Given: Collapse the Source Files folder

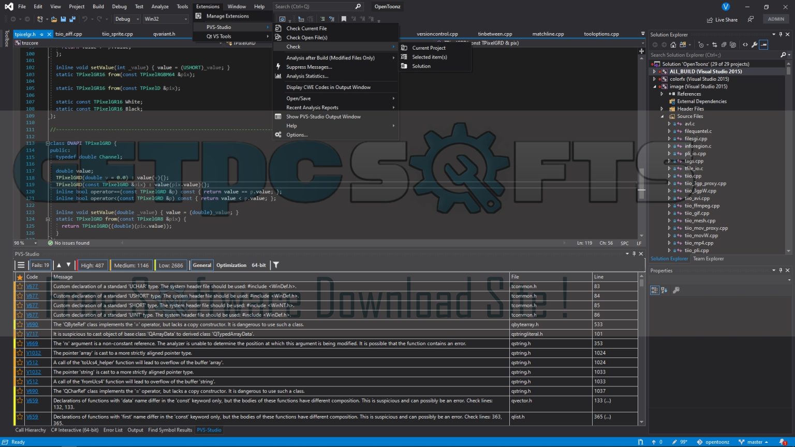Looking at the screenshot, I should point(662,116).
